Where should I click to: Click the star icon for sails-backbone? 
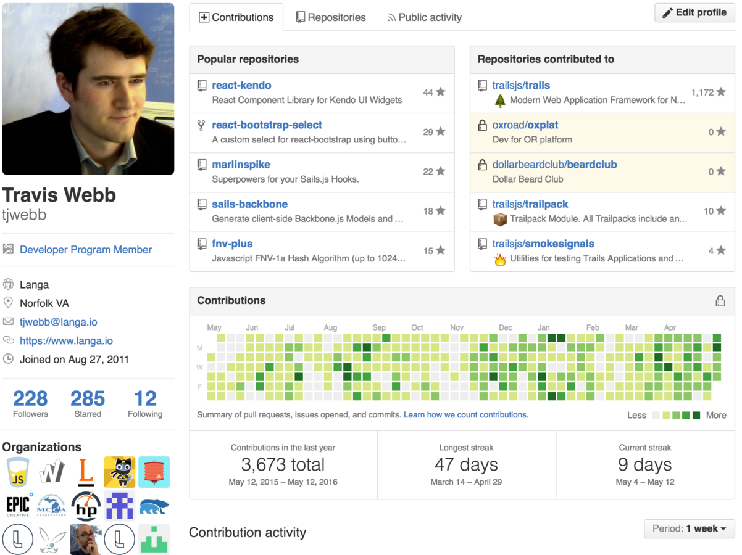pos(441,210)
